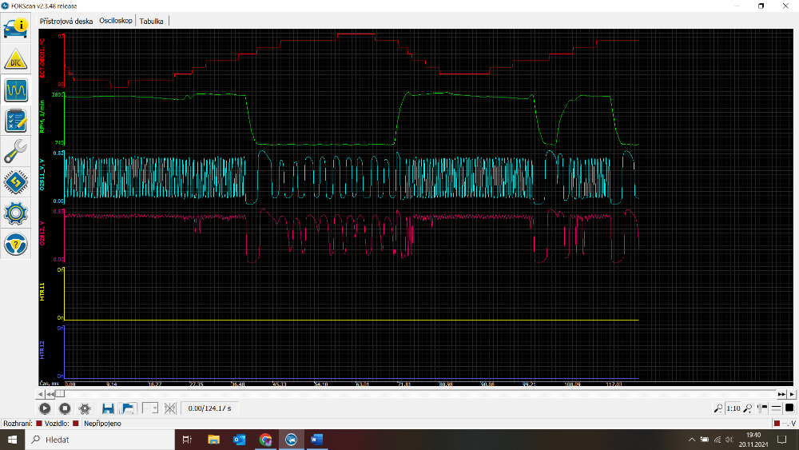
Task: Open a saved log file
Action: coord(128,408)
